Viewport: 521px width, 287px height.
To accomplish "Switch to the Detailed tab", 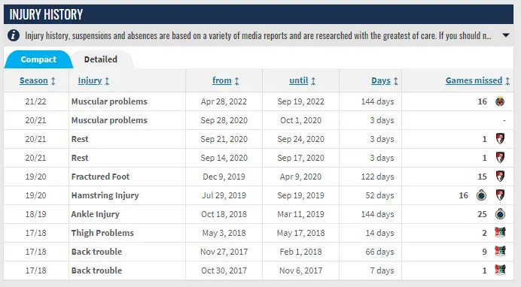I will point(101,59).
